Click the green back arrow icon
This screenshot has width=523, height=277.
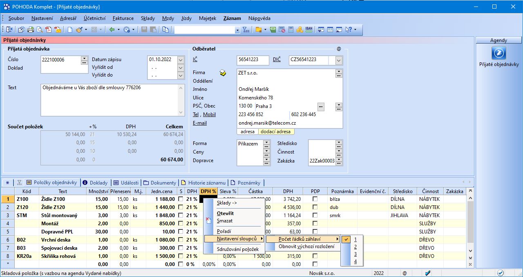[112, 29]
